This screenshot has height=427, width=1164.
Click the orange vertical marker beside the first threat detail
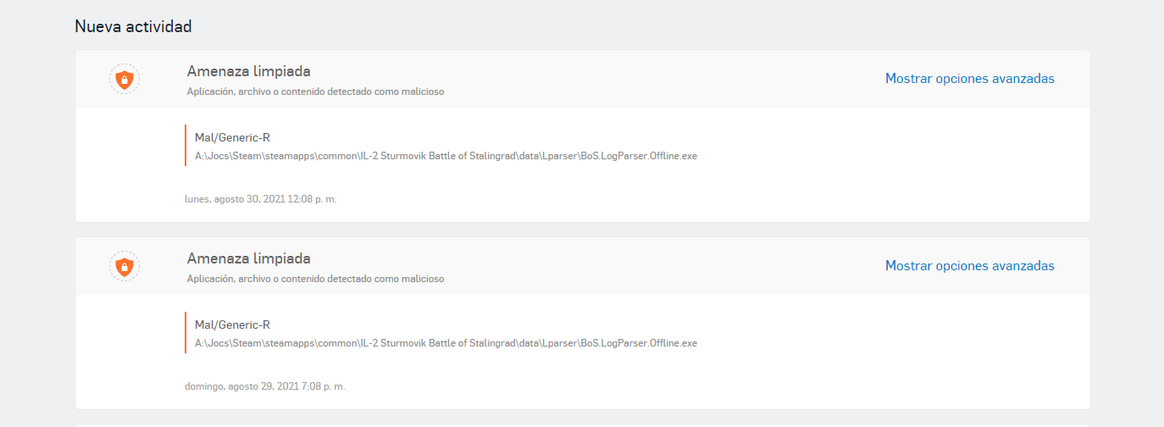(186, 145)
